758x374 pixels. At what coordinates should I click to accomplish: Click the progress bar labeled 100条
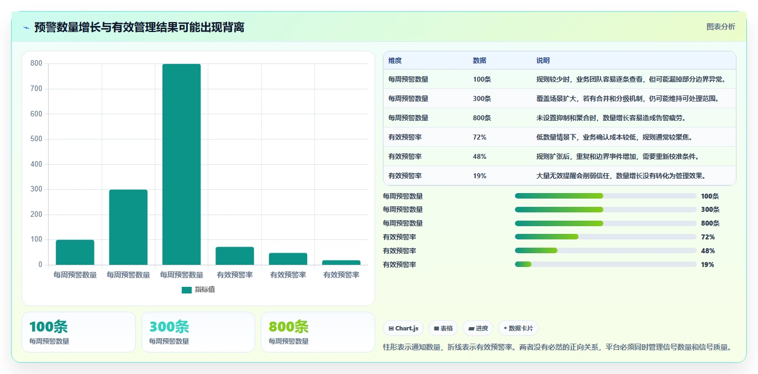coord(606,196)
